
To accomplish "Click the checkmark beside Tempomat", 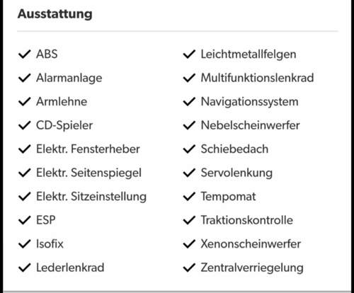I will tap(189, 197).
